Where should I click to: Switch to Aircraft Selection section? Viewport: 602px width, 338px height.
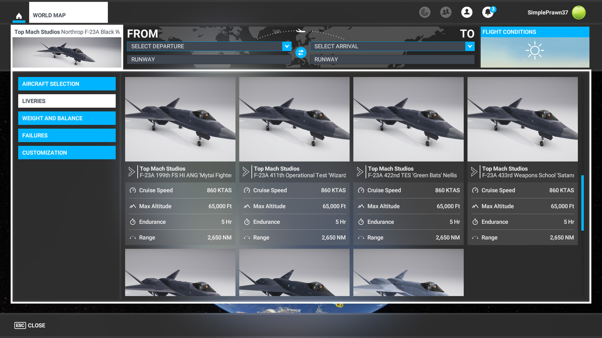coord(67,84)
